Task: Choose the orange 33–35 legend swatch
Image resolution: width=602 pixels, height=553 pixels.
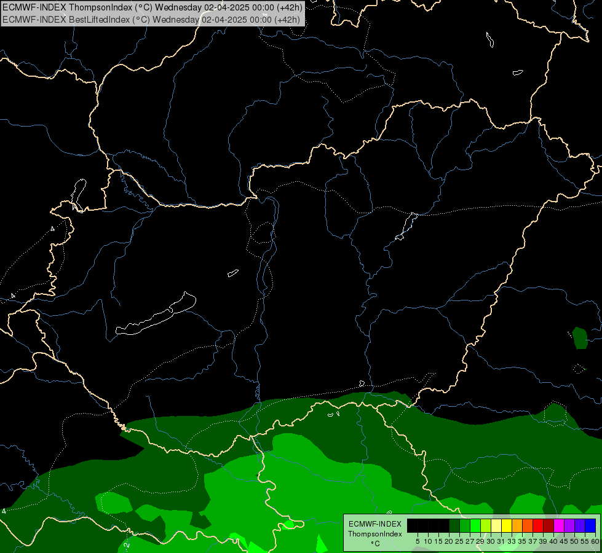Action: [517, 526]
